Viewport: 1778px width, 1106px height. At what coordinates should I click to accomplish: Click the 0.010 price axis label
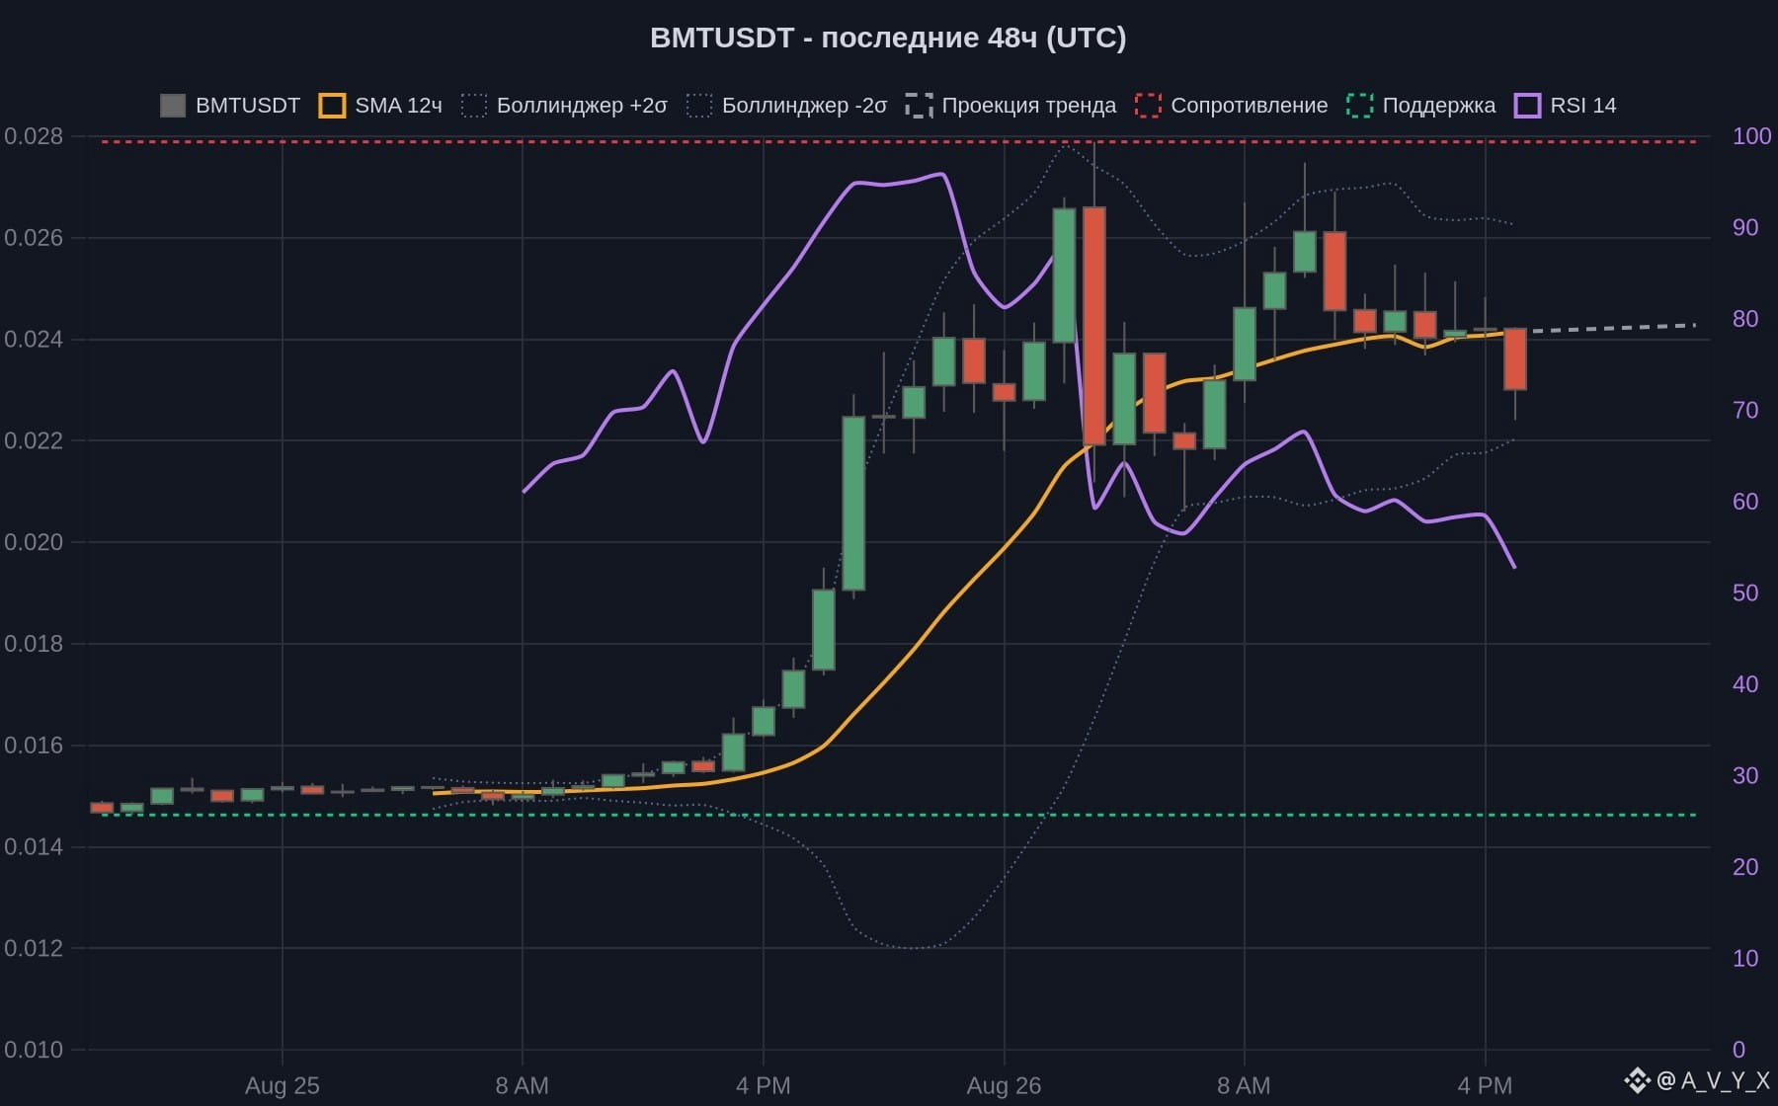click(x=34, y=1050)
